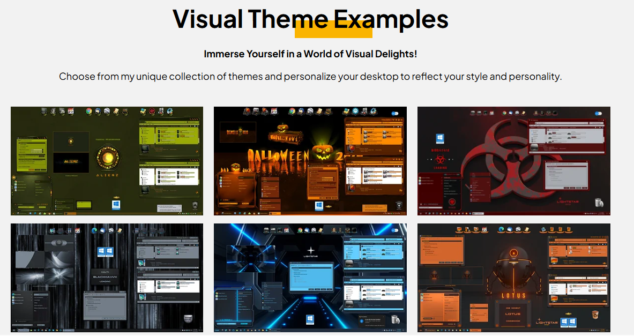The height and width of the screenshot is (336, 634).
Task: Open the Recycle Bin in the Blackhawk theme
Action: [x=188, y=319]
